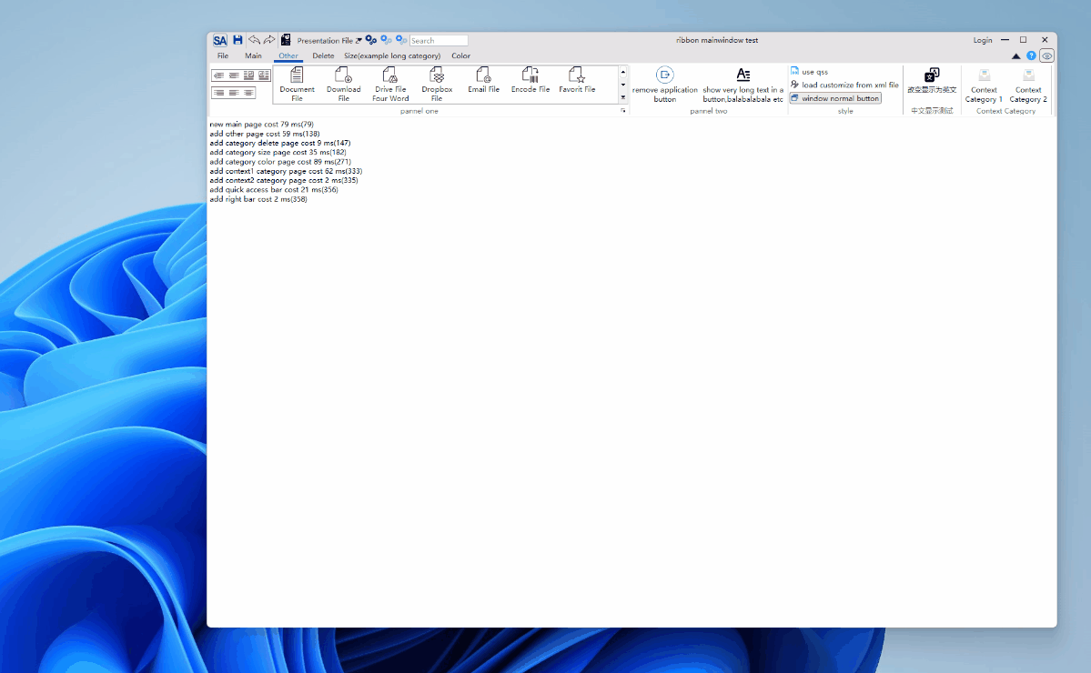Click the Dropbox File icon
Screen dimensions: 1091x673
tap(437, 82)
